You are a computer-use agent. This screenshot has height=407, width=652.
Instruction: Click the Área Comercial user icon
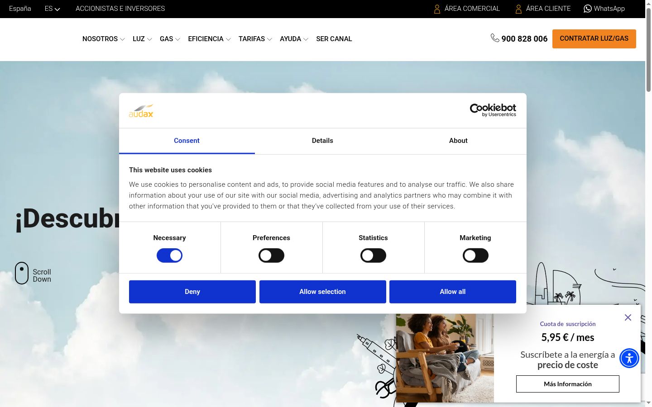tap(437, 9)
